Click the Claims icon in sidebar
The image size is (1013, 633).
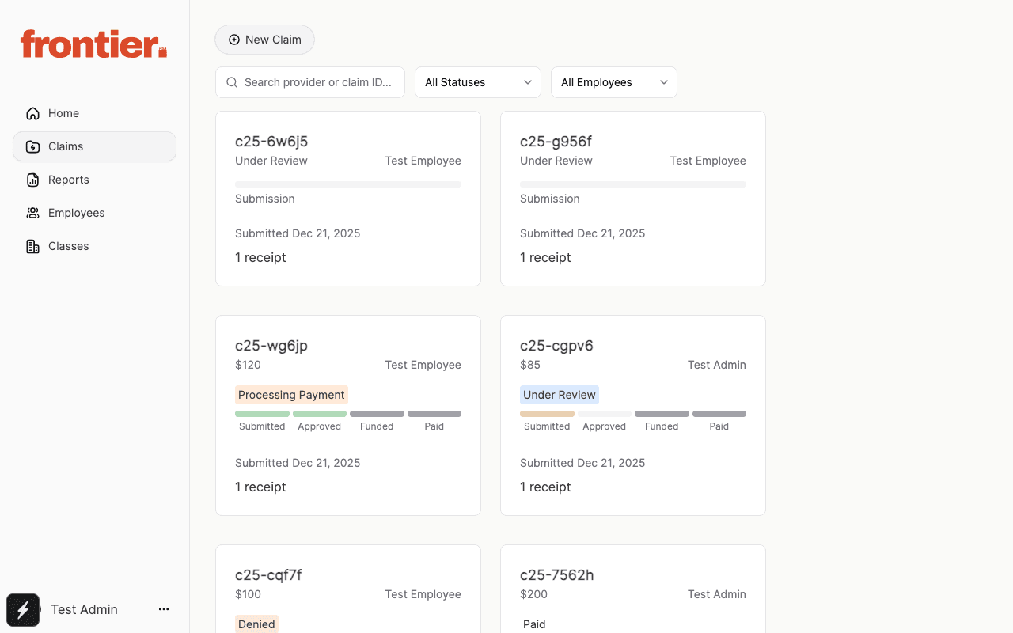pos(32,146)
